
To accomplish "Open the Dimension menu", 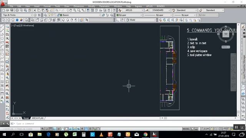I will (79, 6).
